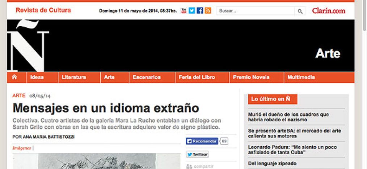Click author name Ana Maria Battistozzi

pyautogui.click(x=49, y=137)
